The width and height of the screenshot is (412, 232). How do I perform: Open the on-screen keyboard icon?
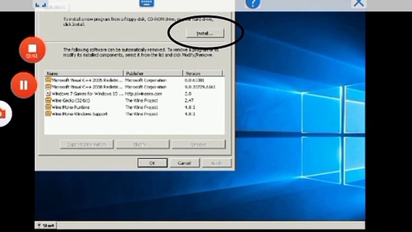(147, 3)
